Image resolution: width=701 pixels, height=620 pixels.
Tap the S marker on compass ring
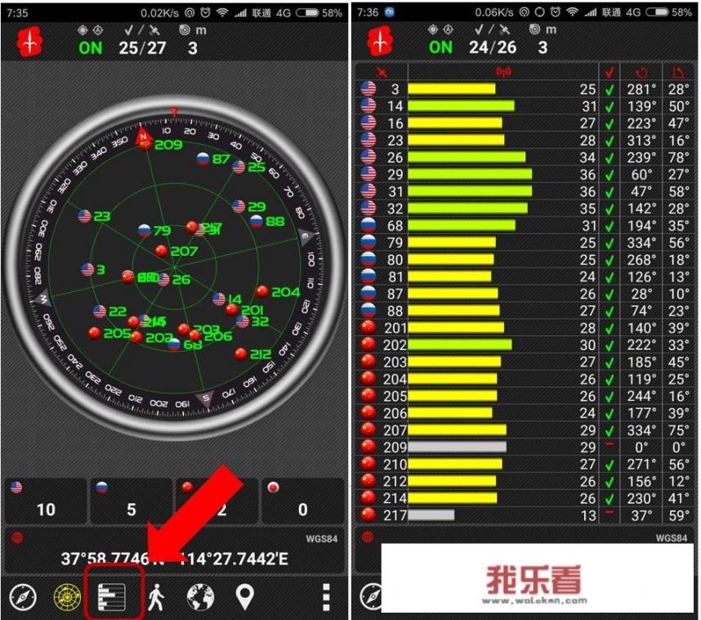click(206, 398)
